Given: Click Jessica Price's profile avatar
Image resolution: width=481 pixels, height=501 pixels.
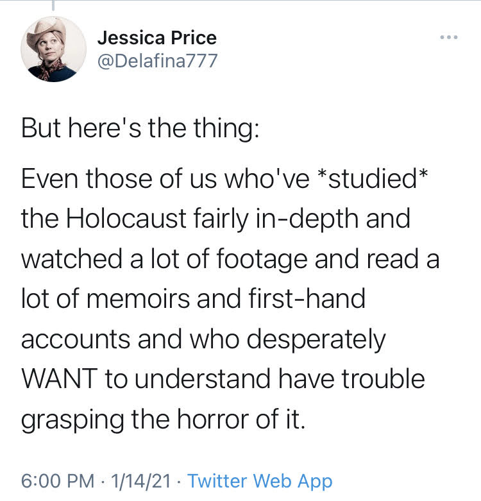Looking at the screenshot, I should coord(54,49).
